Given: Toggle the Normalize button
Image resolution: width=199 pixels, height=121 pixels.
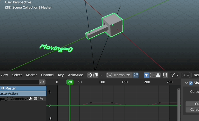Looking at the screenshot, I should pyautogui.click(x=119, y=75).
